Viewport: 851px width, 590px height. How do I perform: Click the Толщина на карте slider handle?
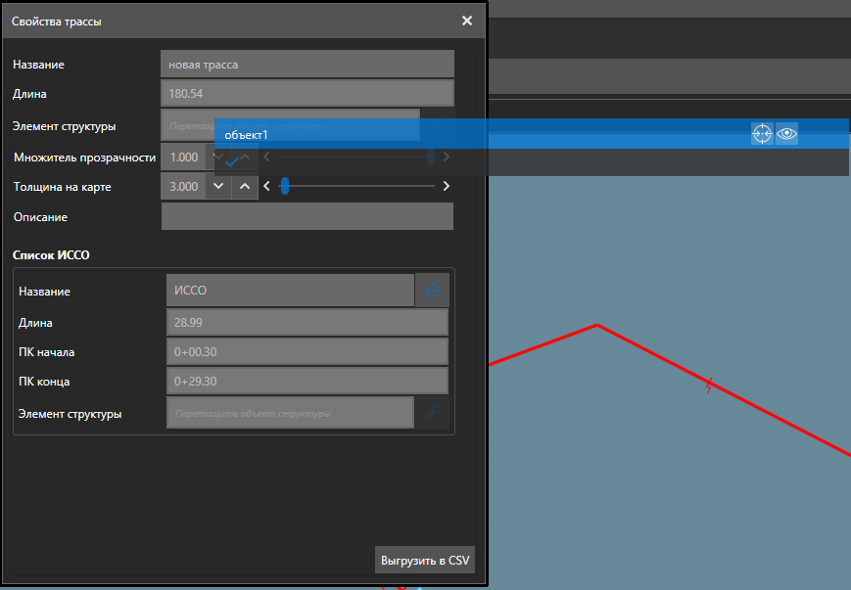point(285,186)
